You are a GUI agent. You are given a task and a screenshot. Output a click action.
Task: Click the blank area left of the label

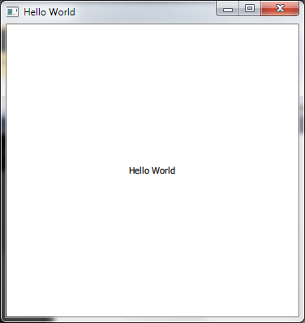tap(67, 170)
